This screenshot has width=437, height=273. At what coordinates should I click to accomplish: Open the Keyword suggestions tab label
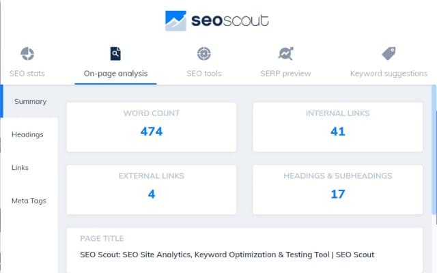(389, 74)
